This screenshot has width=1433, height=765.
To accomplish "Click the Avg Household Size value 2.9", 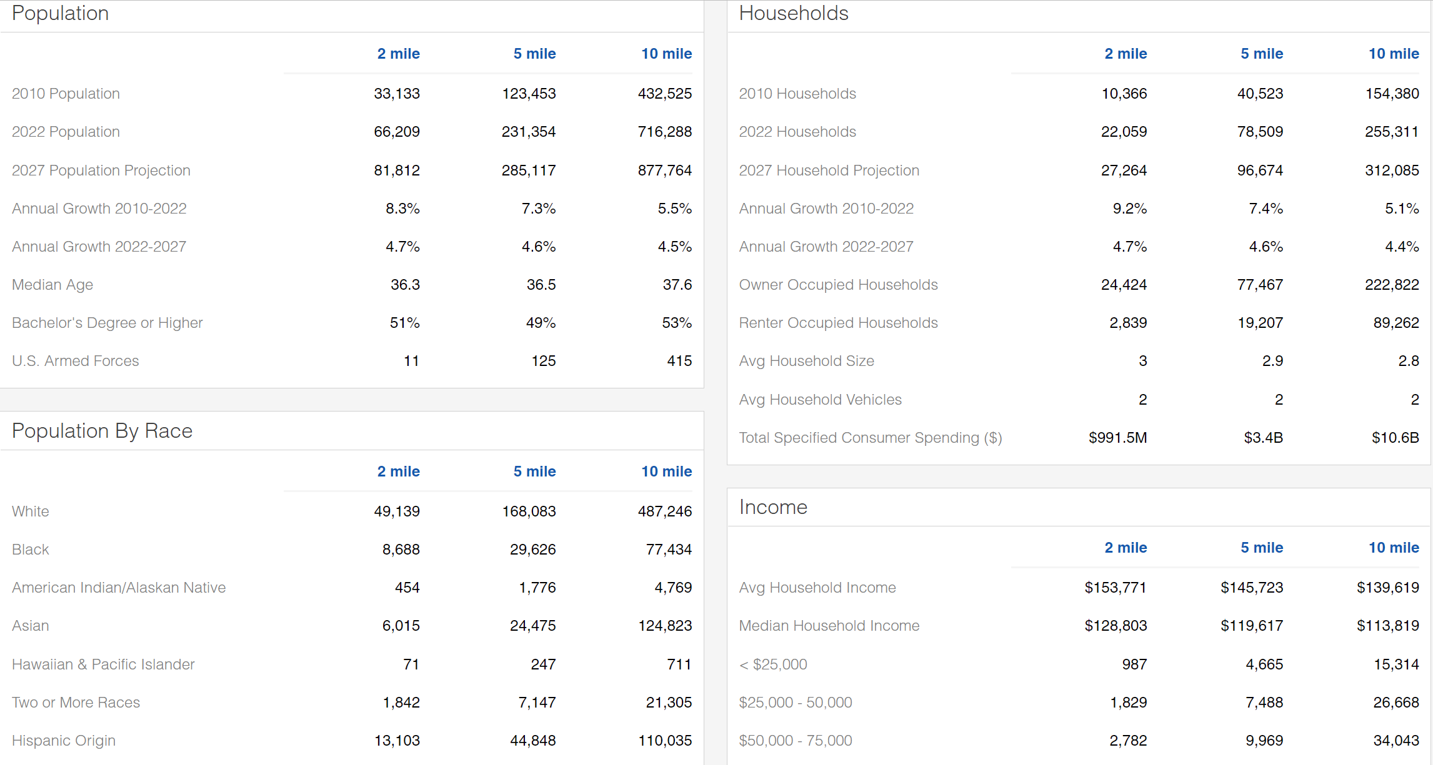I will [x=1272, y=361].
